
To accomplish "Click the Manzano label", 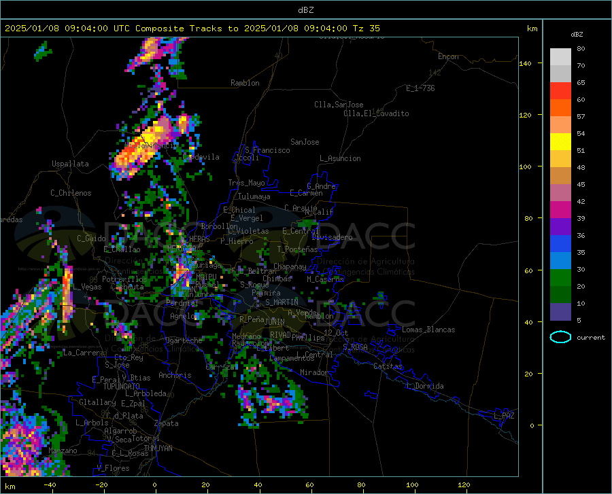I will tap(63, 451).
